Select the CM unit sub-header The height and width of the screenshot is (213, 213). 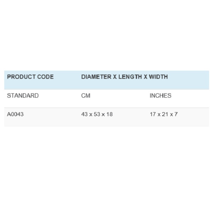[x=86, y=95]
